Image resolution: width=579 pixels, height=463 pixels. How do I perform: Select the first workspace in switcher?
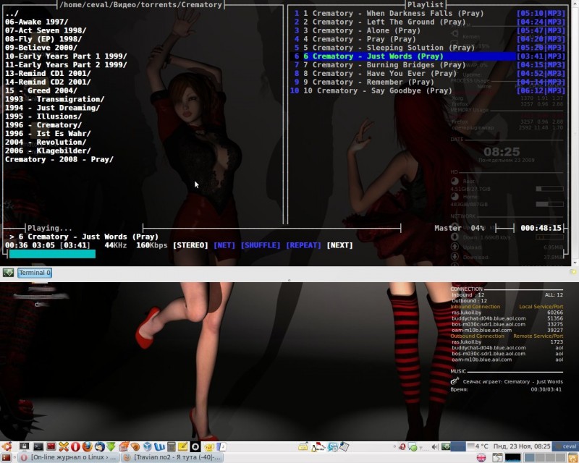(x=531, y=458)
